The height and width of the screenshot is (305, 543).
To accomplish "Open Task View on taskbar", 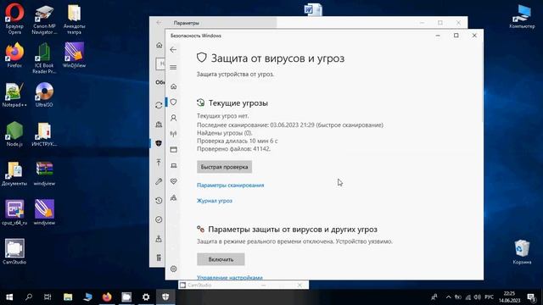I will click(x=48, y=297).
